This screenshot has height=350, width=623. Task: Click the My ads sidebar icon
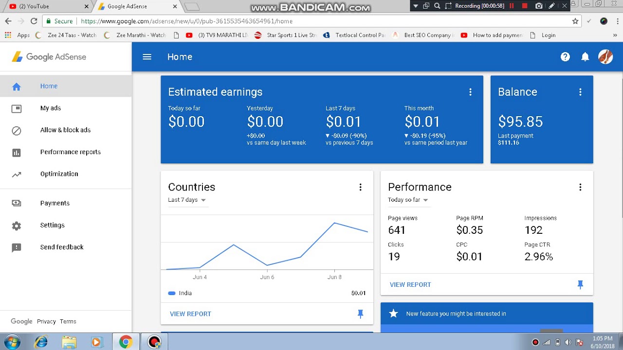point(17,108)
